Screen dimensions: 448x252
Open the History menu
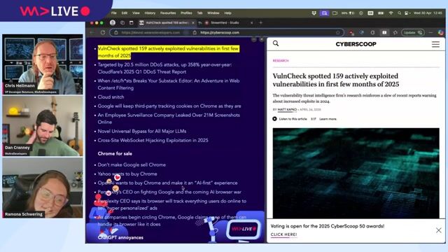pyautogui.click(x=150, y=13)
